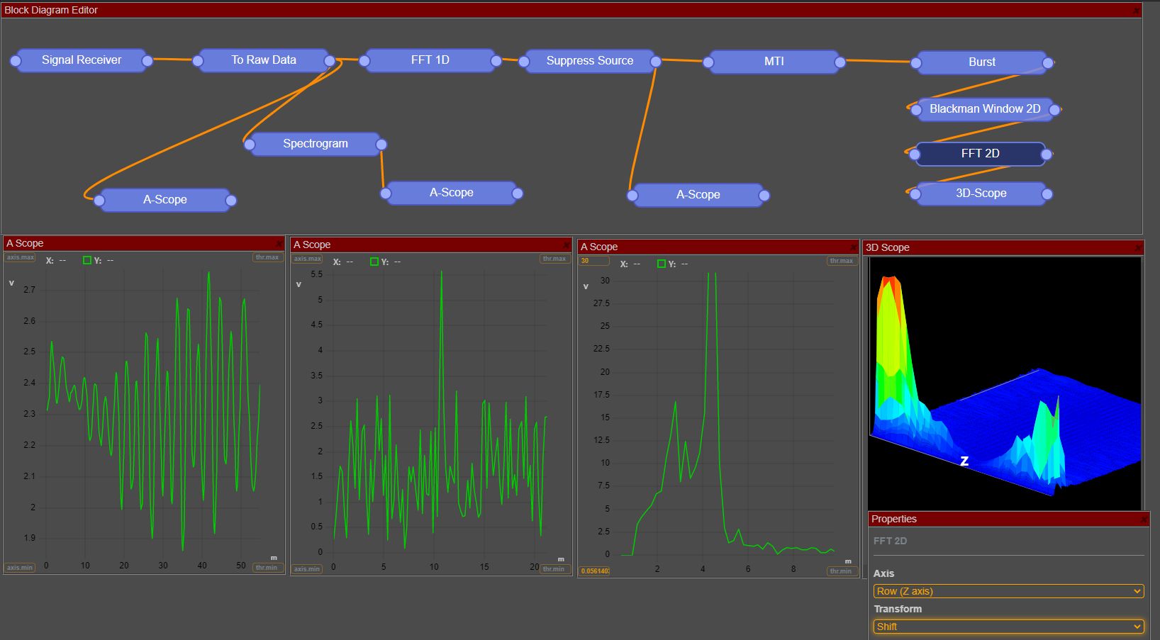The image size is (1160, 640).
Task: Click the Block Diagram Editor title bar
Action: click(567, 10)
